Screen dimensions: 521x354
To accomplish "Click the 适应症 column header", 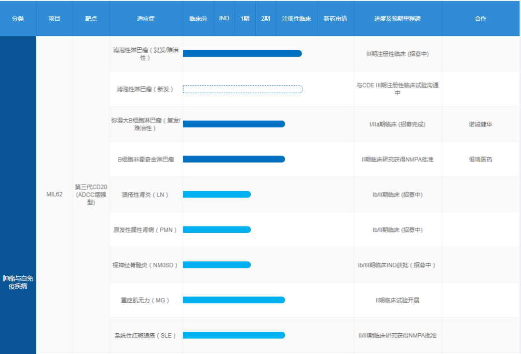I will tap(146, 19).
